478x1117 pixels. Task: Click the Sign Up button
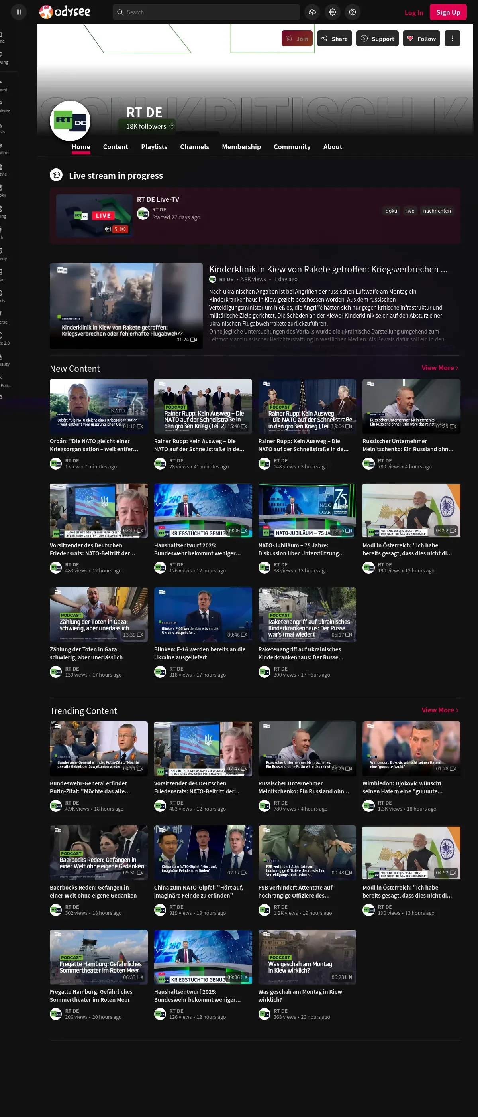(x=448, y=12)
